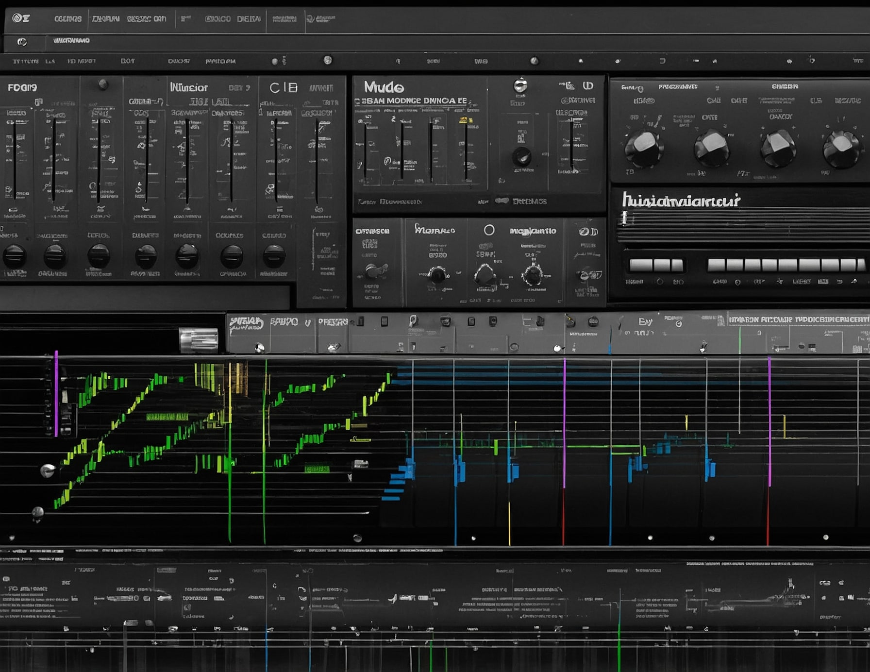Click the small silver knob atop the Mudo panel
The image size is (870, 672).
tap(520, 85)
